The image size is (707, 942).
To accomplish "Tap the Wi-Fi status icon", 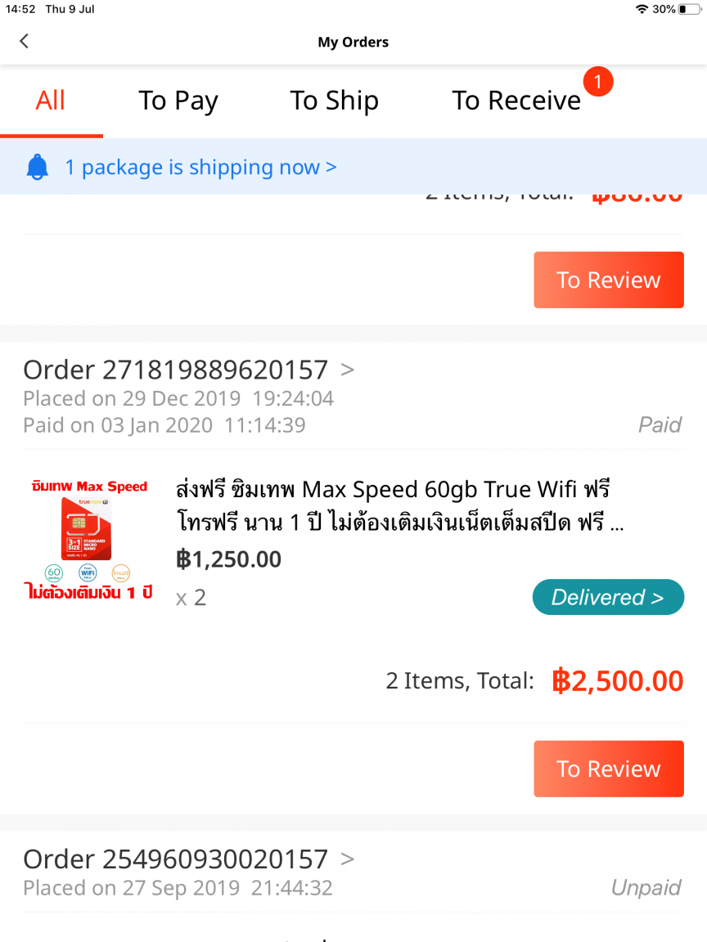I will (x=642, y=9).
